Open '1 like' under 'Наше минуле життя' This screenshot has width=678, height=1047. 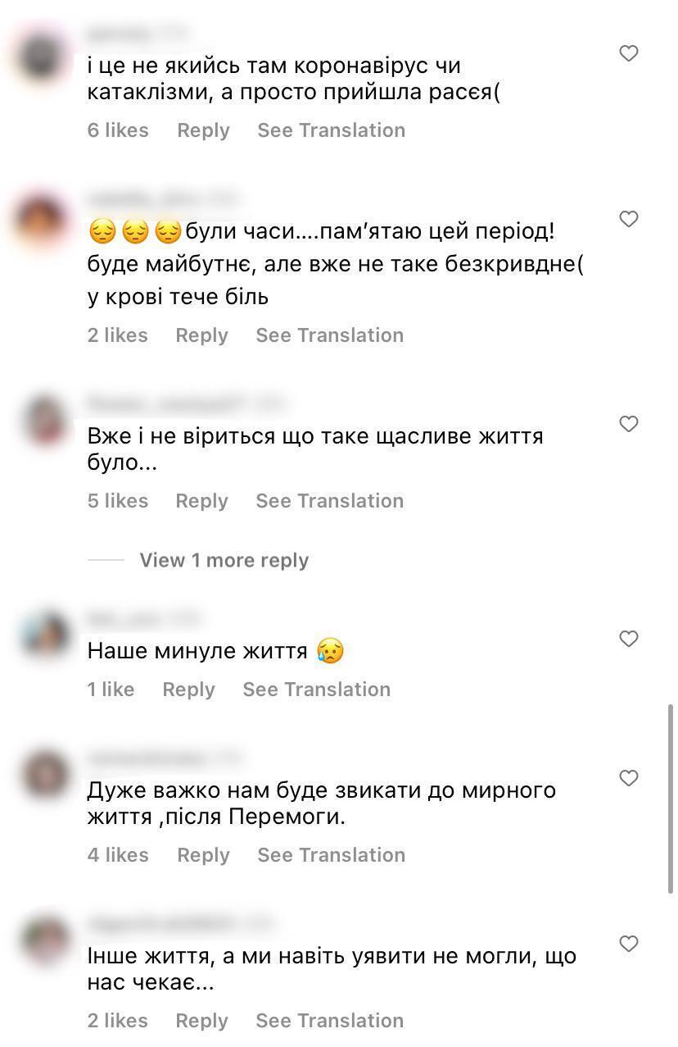pos(111,689)
